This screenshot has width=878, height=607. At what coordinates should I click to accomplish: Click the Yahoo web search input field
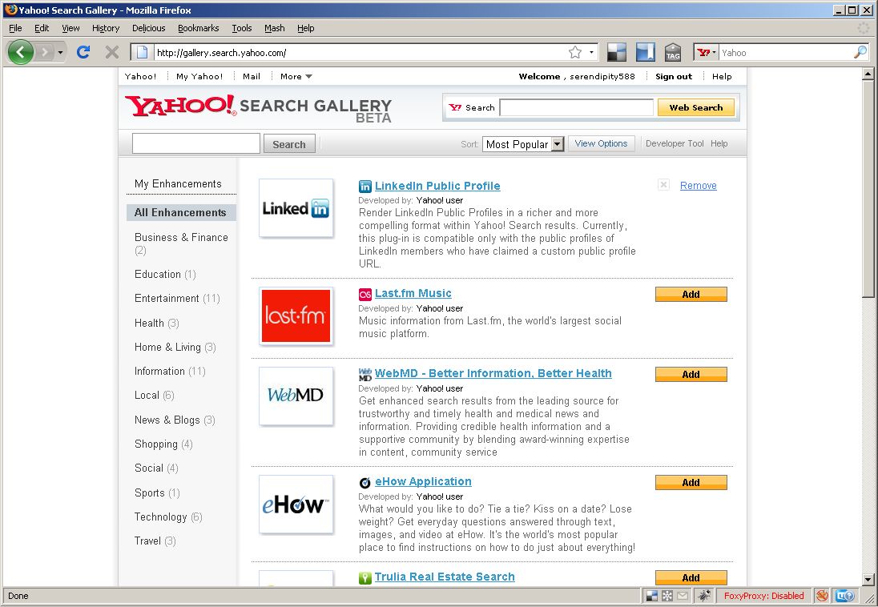pyautogui.click(x=576, y=107)
